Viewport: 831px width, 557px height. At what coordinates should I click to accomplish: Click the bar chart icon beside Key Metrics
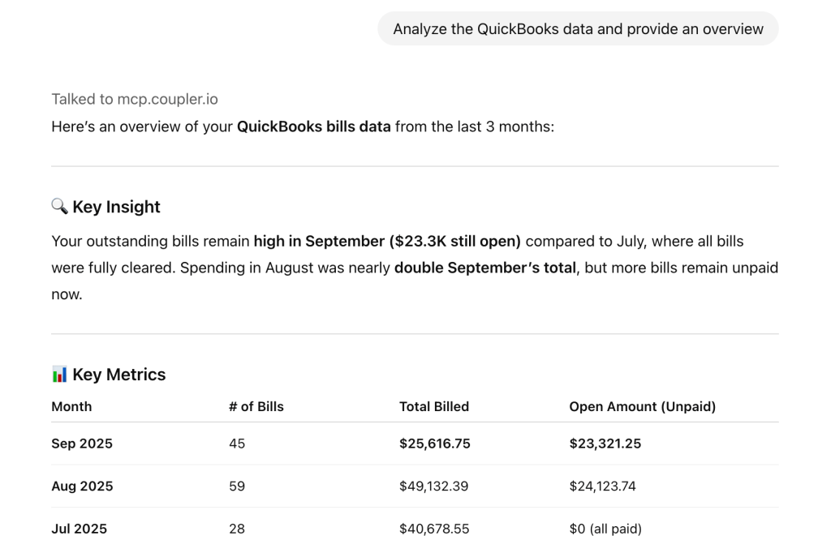tap(59, 375)
